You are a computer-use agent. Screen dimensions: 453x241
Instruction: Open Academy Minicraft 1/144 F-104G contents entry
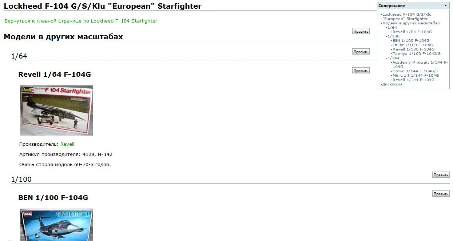point(420,63)
